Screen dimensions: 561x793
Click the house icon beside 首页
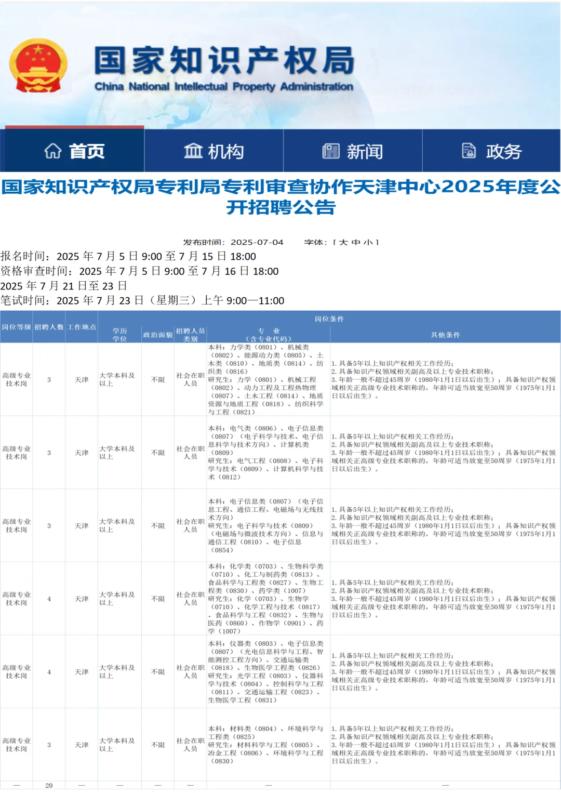[x=52, y=151]
